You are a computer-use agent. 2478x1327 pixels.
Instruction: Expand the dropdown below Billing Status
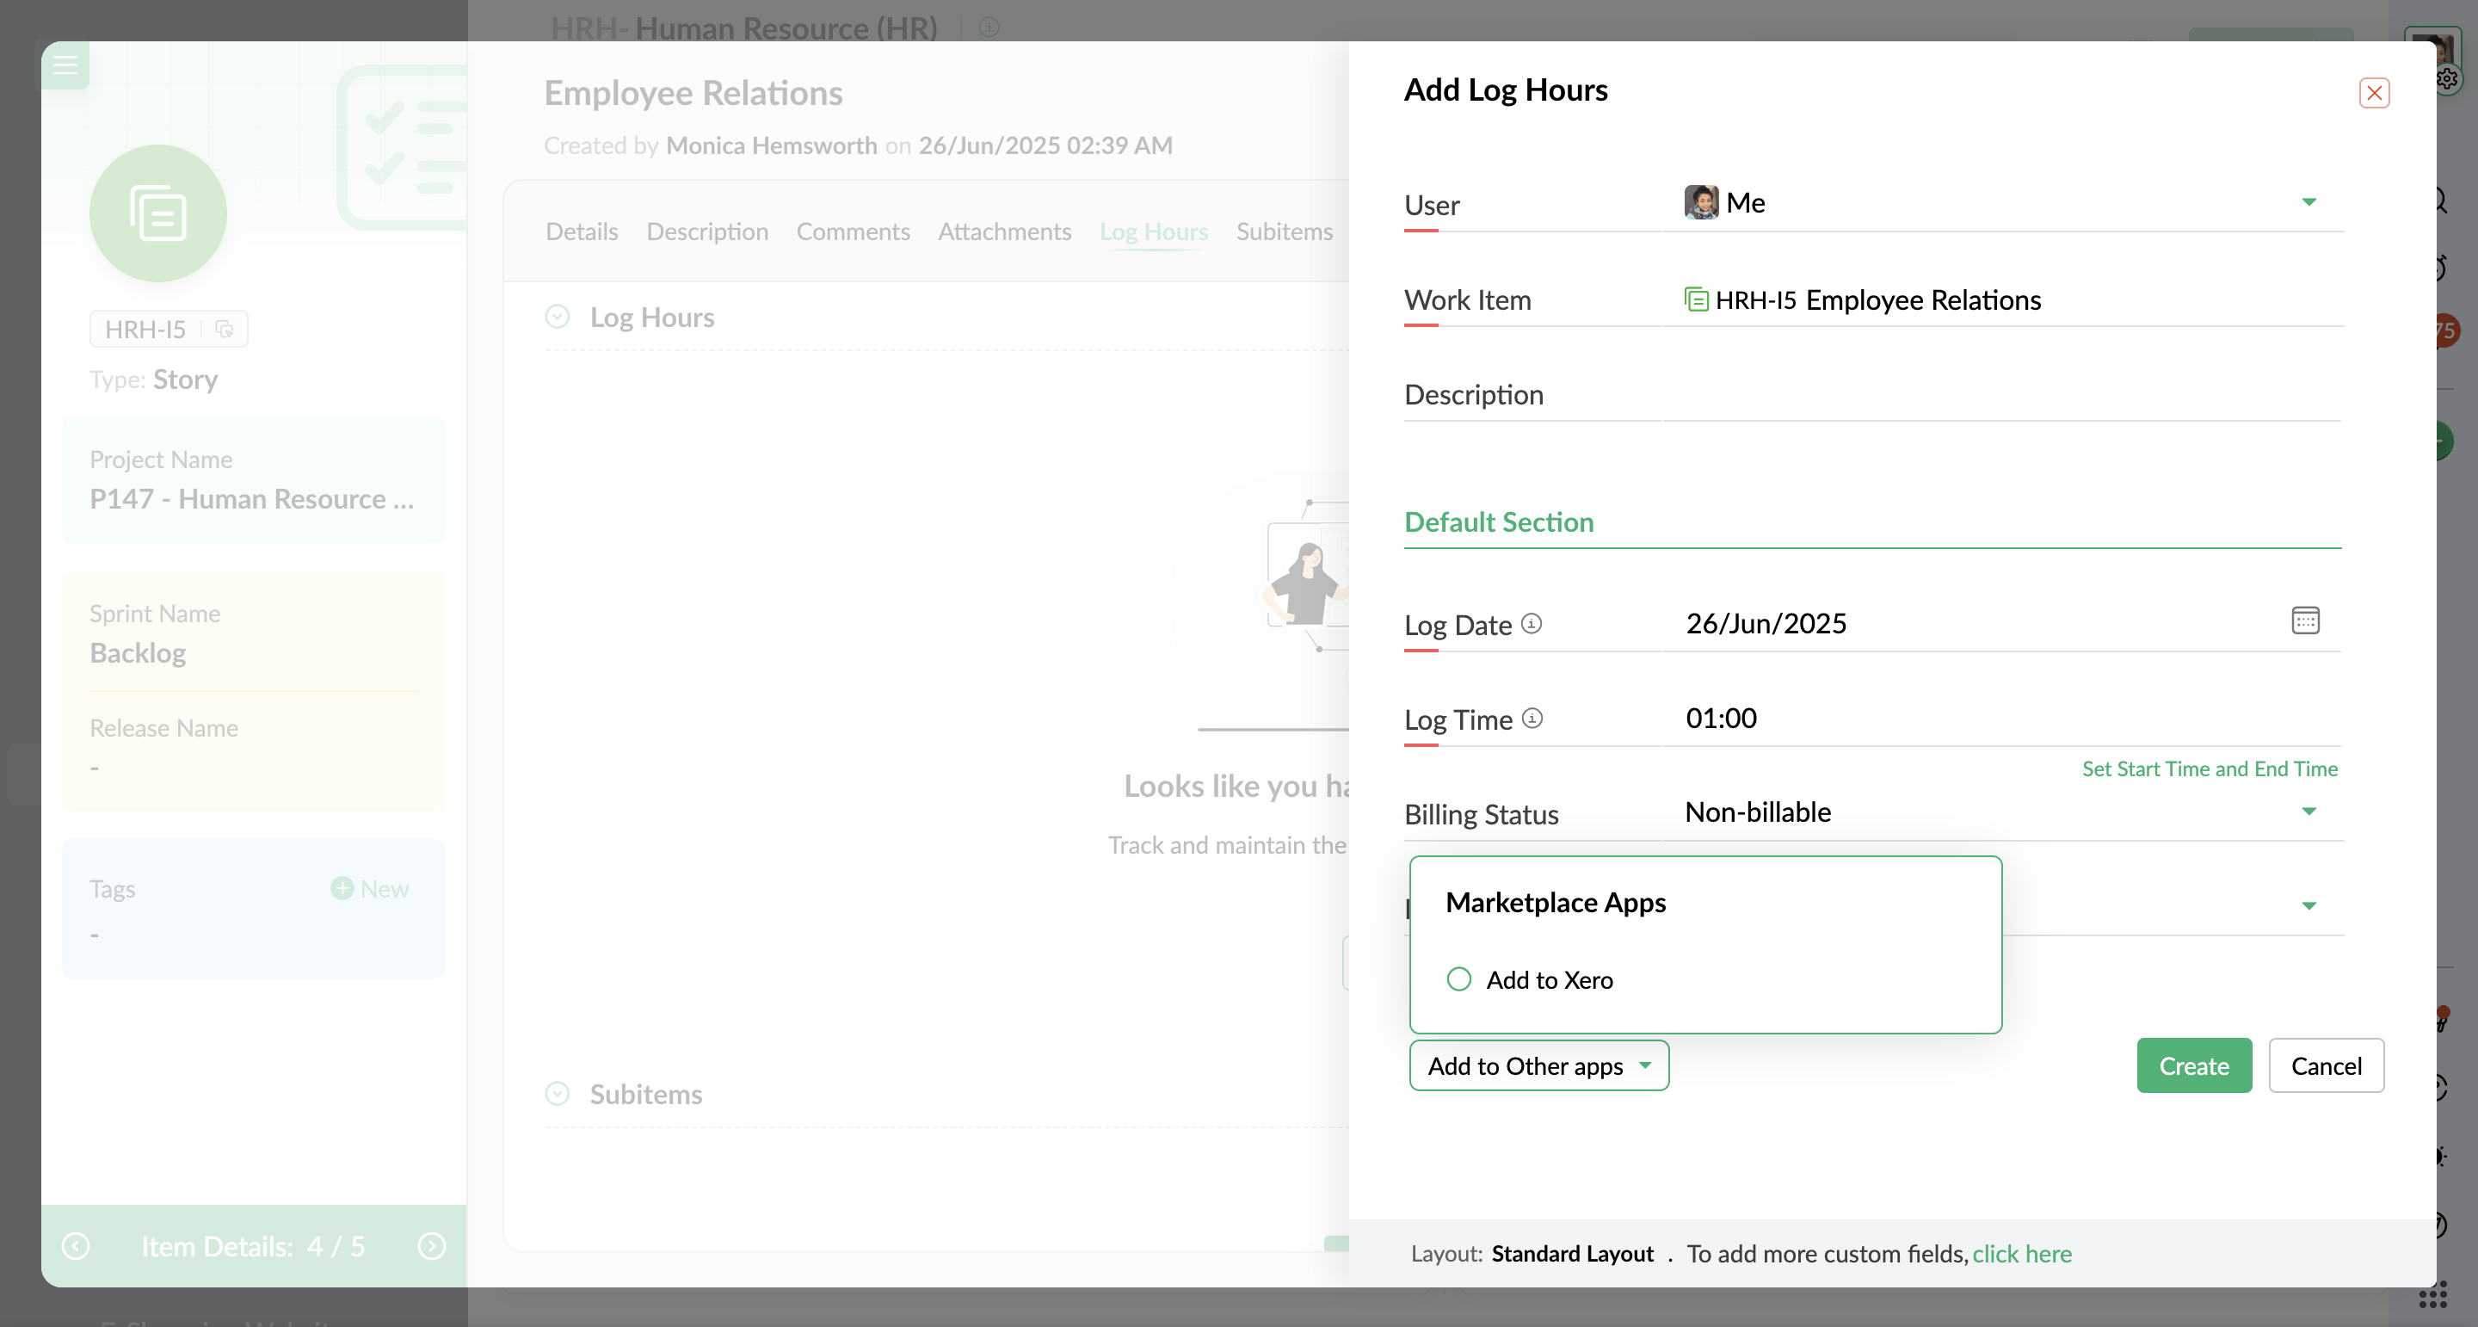(2308, 904)
